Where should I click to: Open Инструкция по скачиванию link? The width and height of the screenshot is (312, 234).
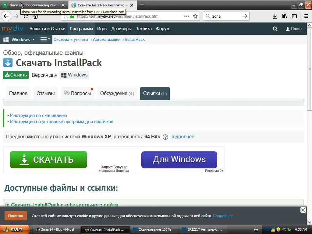coord(38,115)
